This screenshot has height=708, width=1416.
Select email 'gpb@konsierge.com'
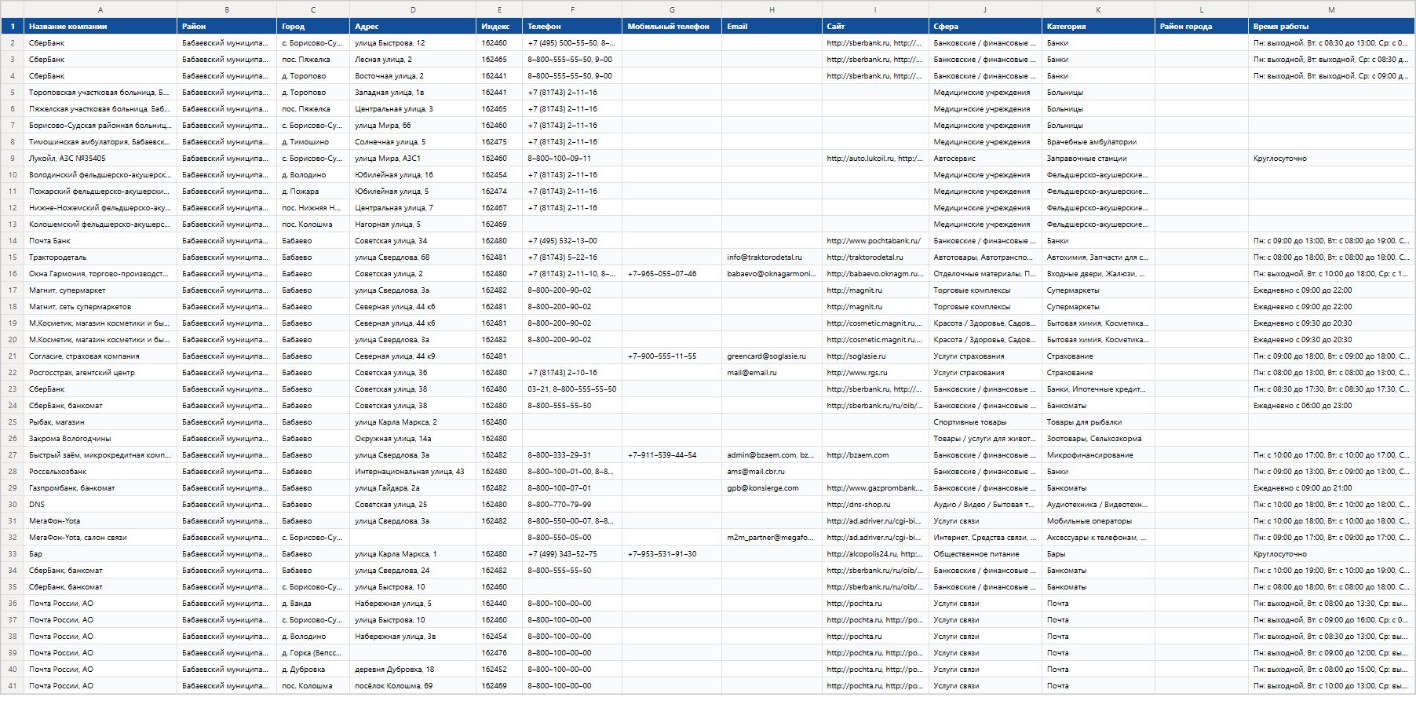[x=772, y=488]
